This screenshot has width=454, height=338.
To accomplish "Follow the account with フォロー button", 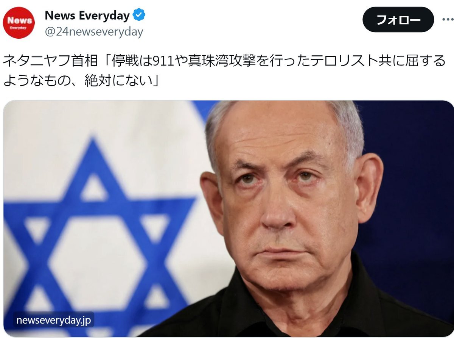I will (x=398, y=19).
